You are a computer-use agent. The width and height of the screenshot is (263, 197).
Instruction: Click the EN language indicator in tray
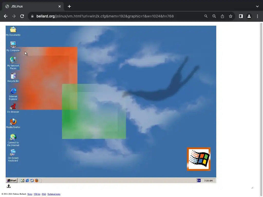coord(199,180)
